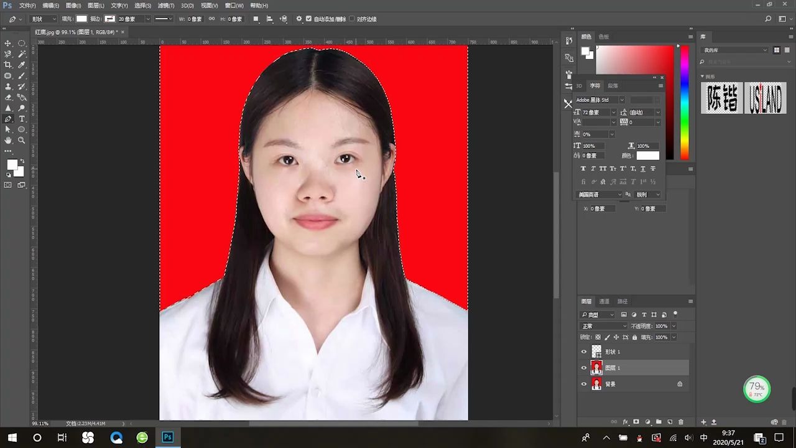Select the Crop tool

coord(8,65)
